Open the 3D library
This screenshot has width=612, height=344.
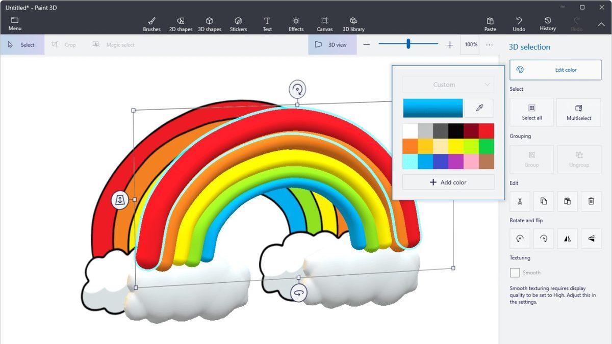(x=353, y=22)
